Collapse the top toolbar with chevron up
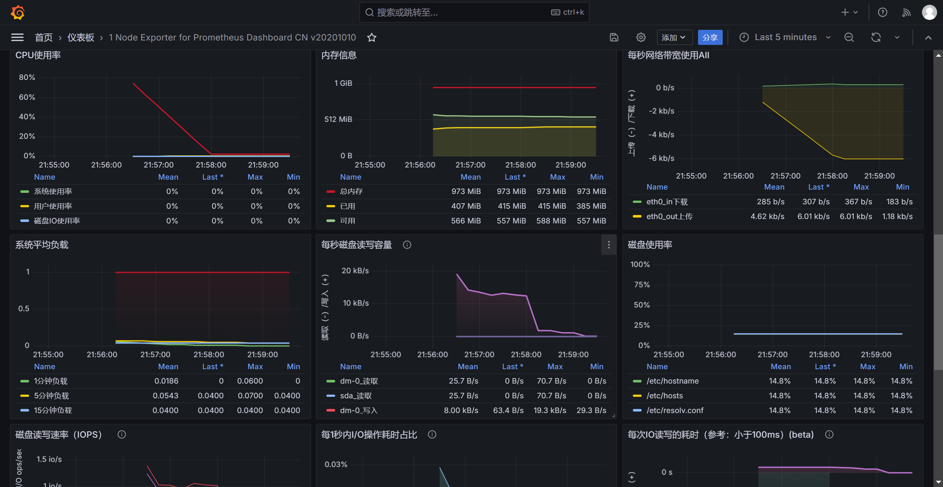This screenshot has width=943, height=487. [x=928, y=37]
